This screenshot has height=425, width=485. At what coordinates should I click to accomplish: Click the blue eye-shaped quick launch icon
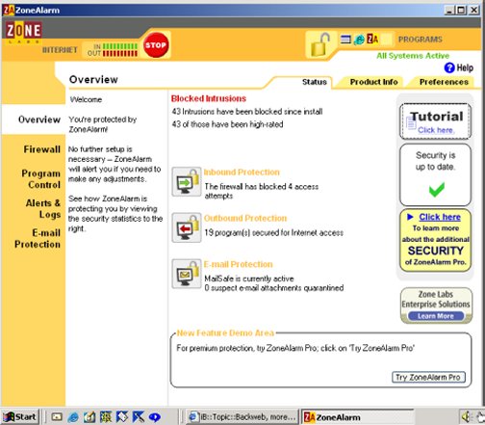155,417
